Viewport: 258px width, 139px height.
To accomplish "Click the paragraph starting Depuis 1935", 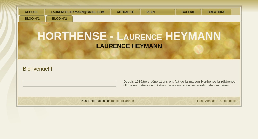I will tap(179, 83).
